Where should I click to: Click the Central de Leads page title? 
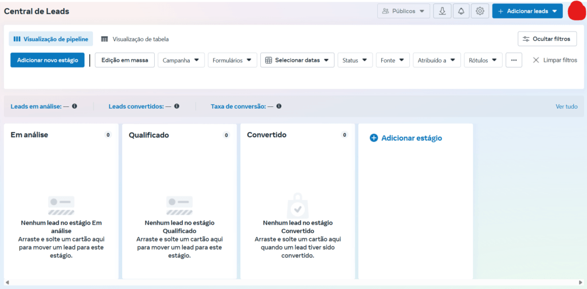pos(37,11)
